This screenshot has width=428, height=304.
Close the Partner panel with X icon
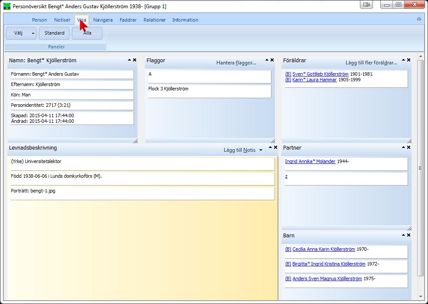pyautogui.click(x=408, y=147)
